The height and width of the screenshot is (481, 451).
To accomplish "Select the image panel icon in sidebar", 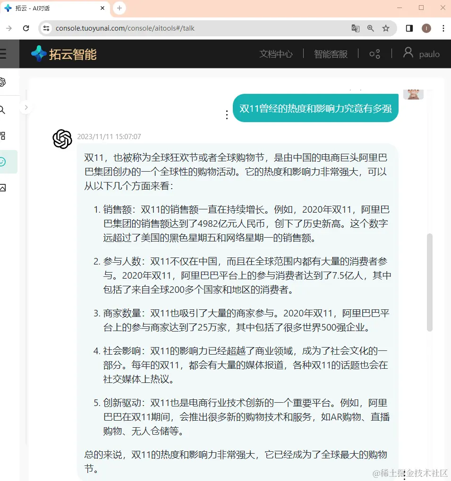I will 3,187.
